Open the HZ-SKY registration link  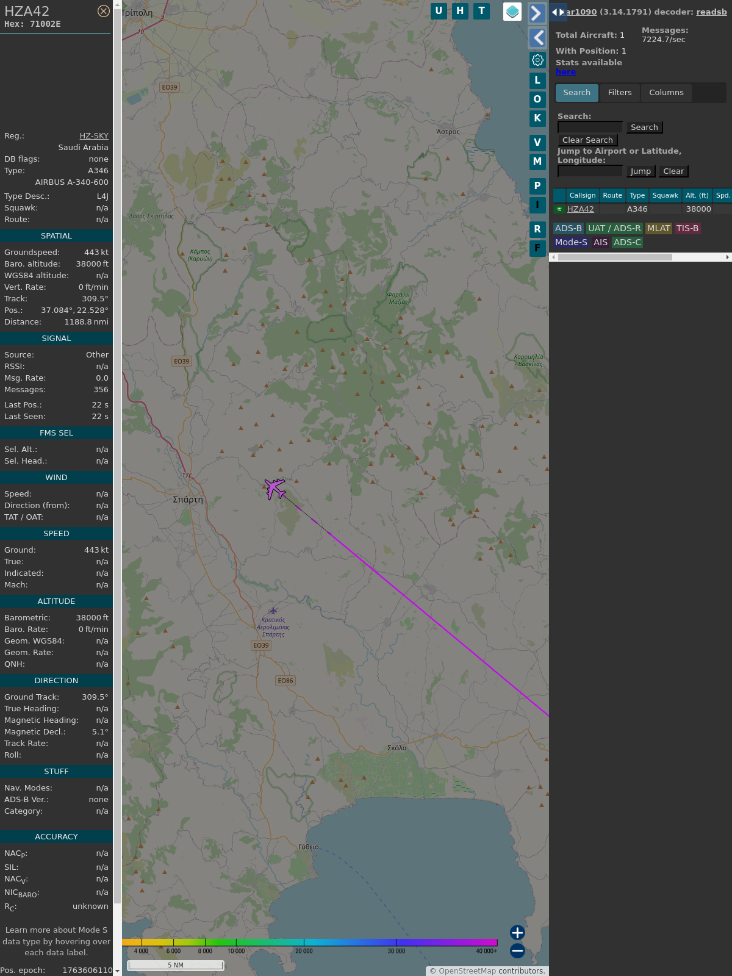tap(94, 135)
